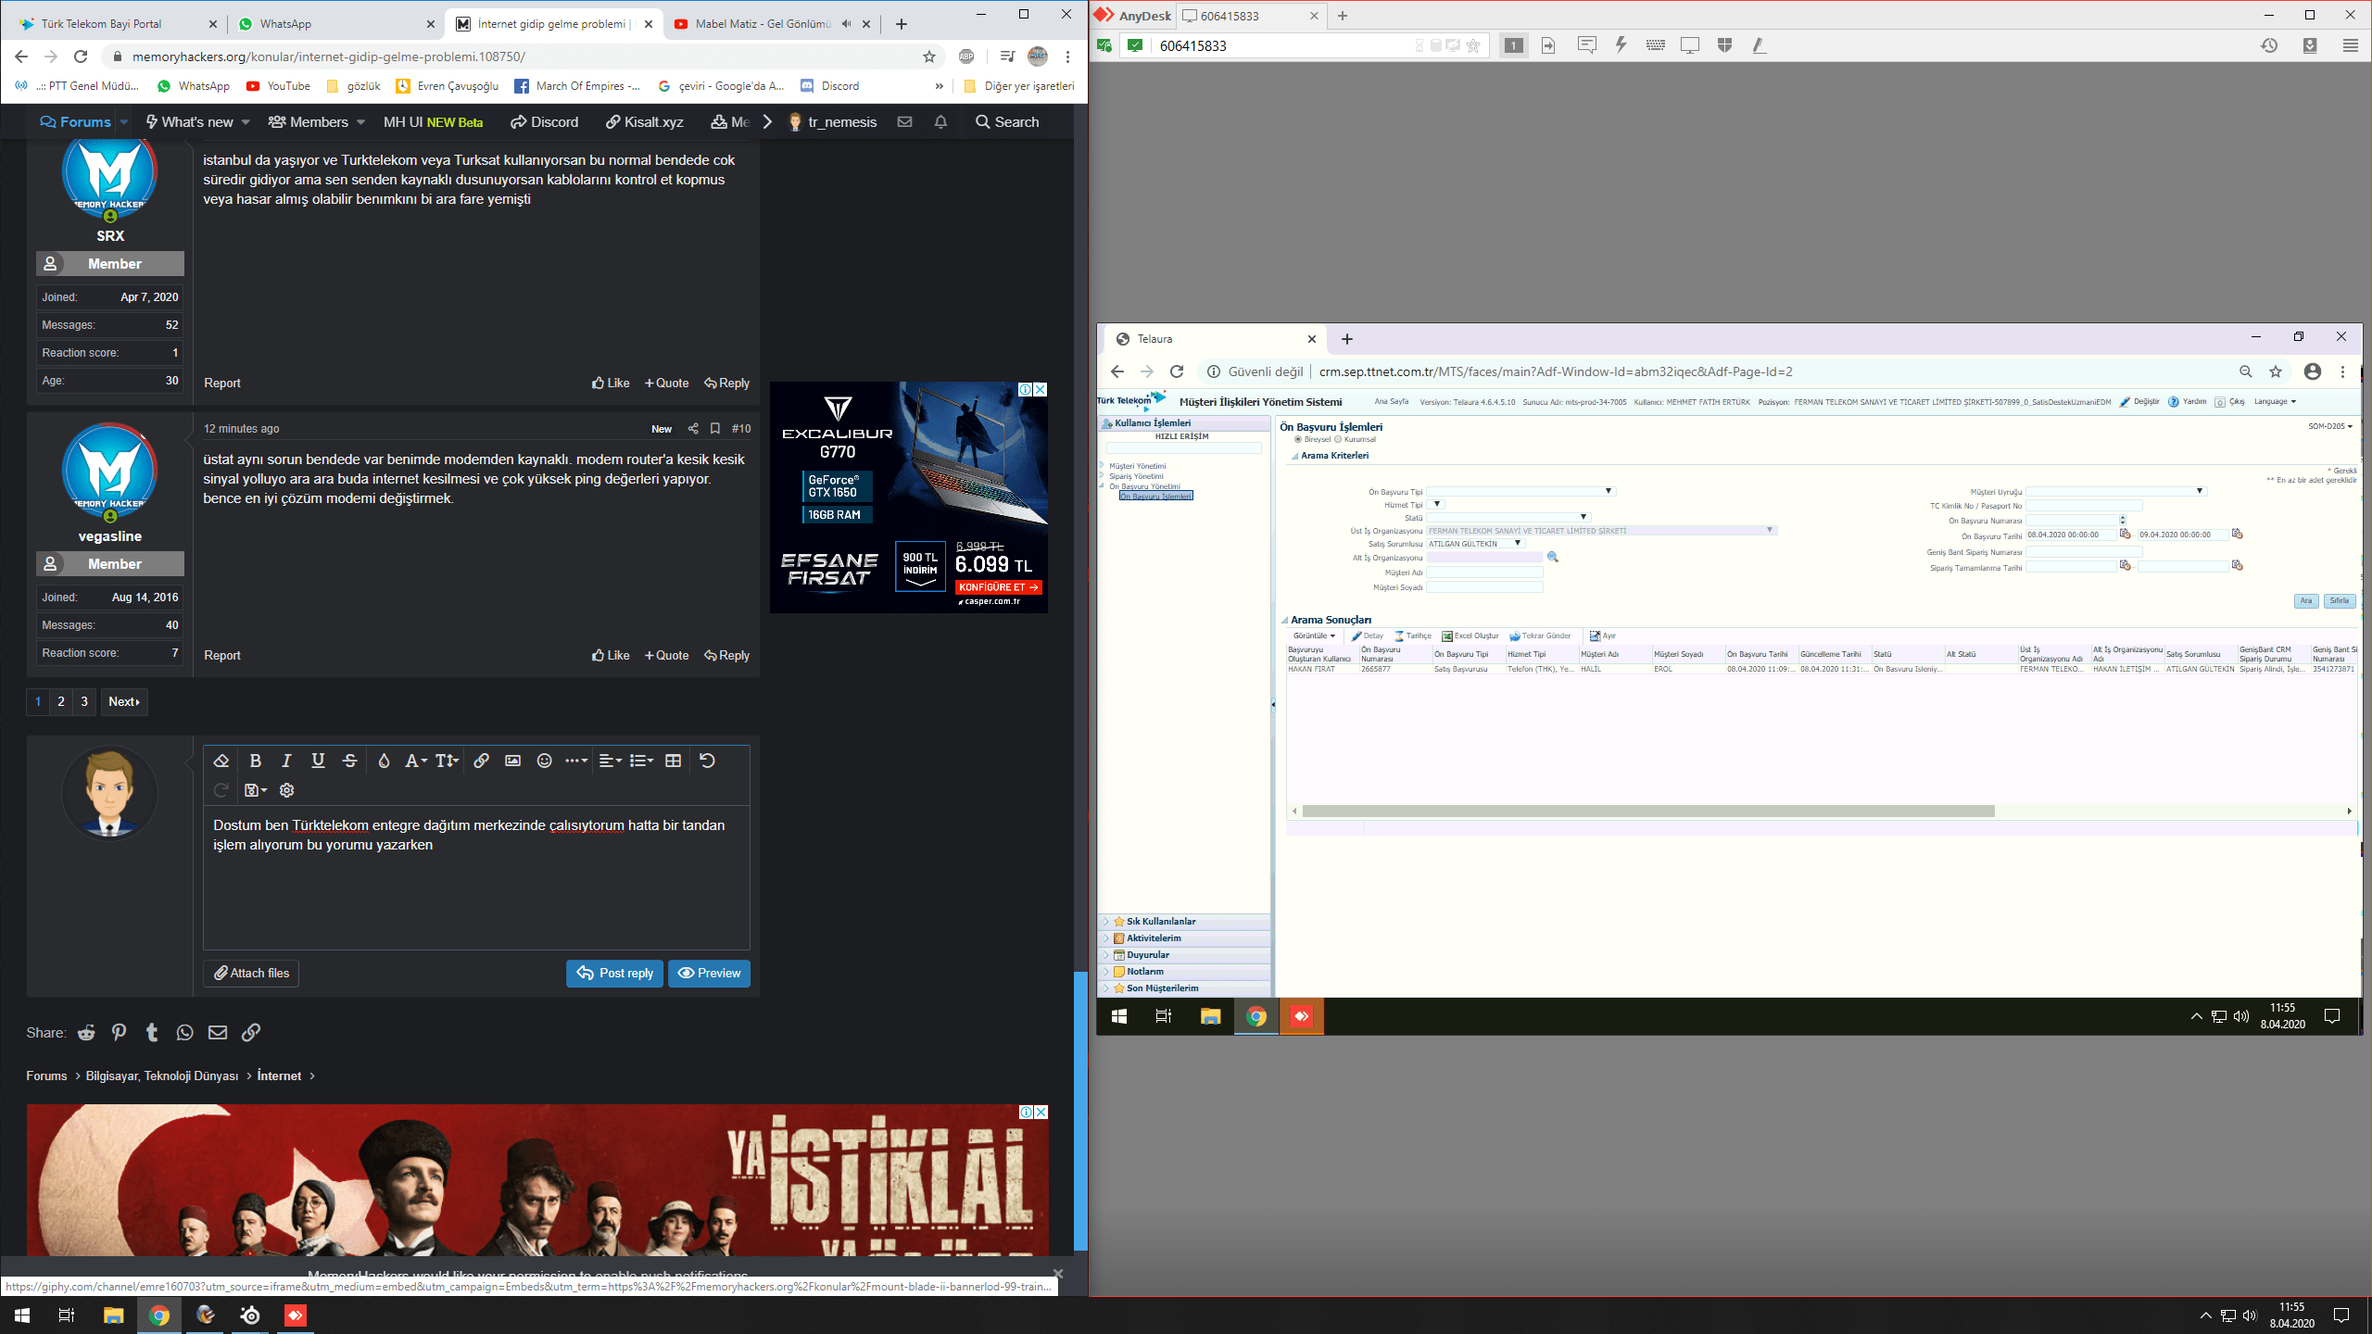Insert table in forum reply editor
Screen dimensions: 2372x1334
tap(674, 761)
